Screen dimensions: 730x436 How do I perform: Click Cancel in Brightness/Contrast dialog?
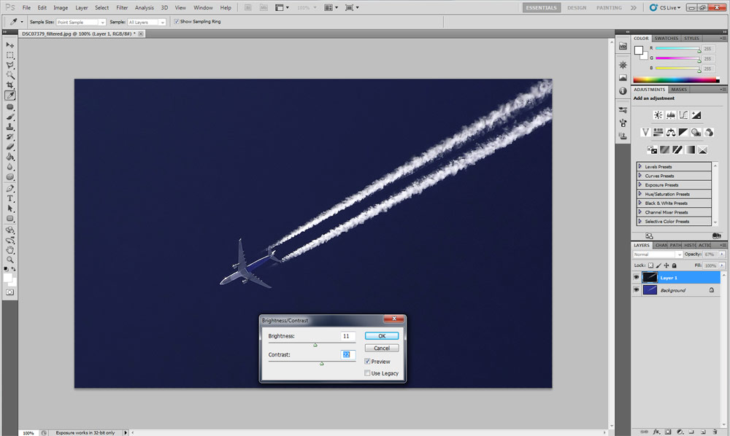click(382, 349)
